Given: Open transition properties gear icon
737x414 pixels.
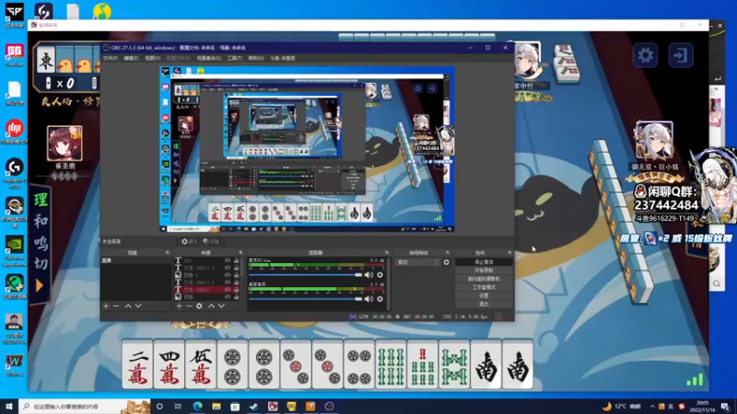Looking at the screenshot, I should pyautogui.click(x=446, y=262).
